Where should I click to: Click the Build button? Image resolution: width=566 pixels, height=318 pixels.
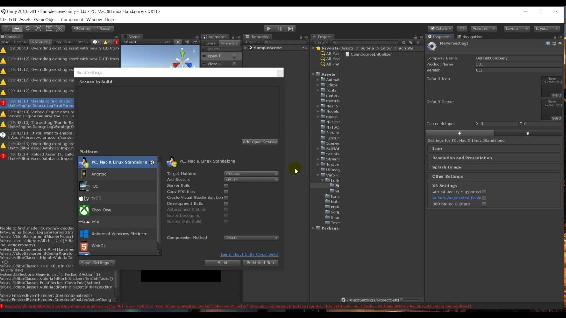click(222, 263)
